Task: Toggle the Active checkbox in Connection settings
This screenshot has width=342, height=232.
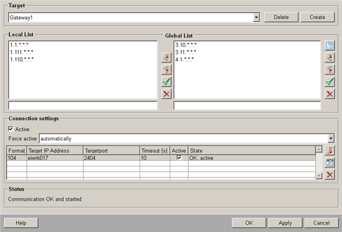Action: [x=11, y=129]
